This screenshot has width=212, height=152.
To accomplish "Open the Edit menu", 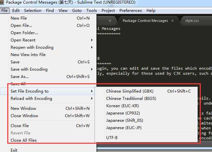I will pos(16,11).
